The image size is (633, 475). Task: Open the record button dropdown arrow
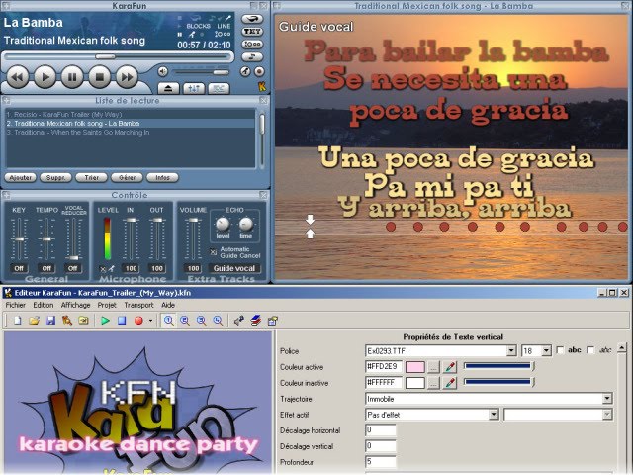(x=150, y=321)
